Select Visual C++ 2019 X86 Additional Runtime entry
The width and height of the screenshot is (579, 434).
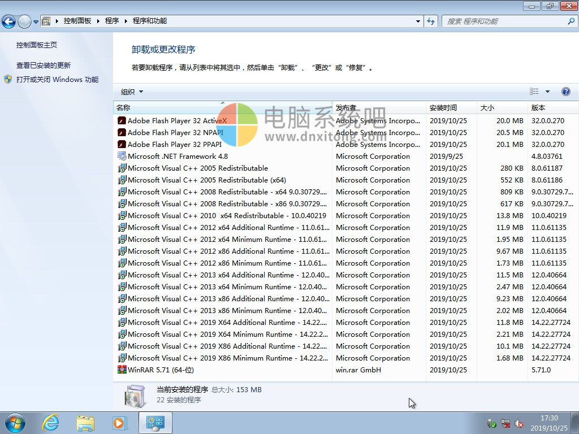coord(346,346)
